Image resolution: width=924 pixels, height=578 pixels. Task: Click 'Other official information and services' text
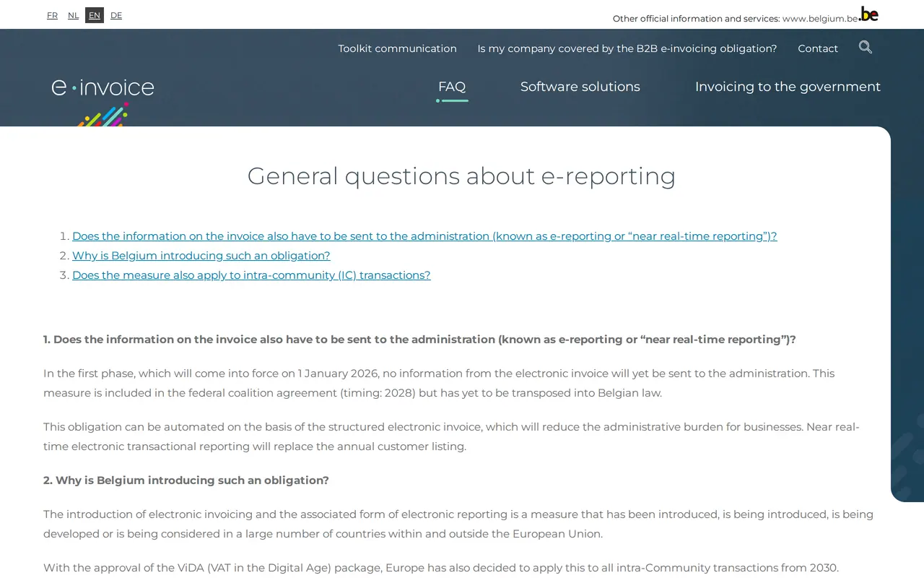pos(696,19)
